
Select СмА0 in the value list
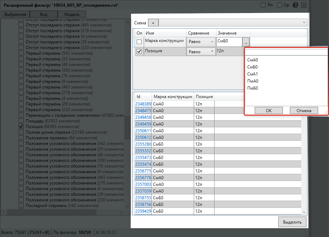coord(253,60)
